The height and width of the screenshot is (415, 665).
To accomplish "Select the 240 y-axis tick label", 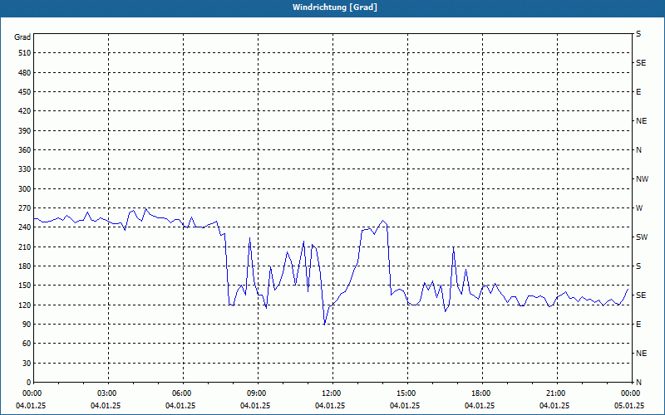I will [x=25, y=227].
